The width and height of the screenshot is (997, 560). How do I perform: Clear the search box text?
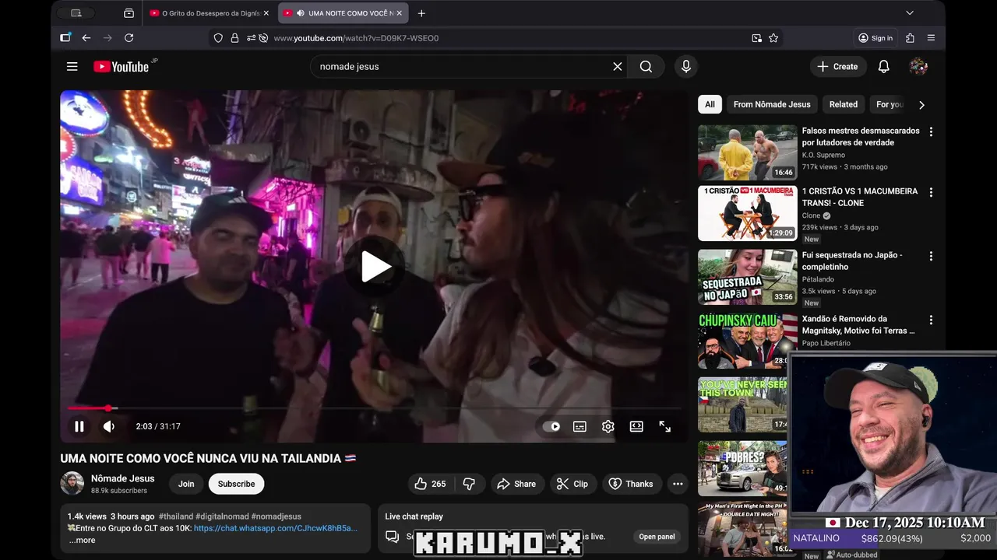point(618,67)
